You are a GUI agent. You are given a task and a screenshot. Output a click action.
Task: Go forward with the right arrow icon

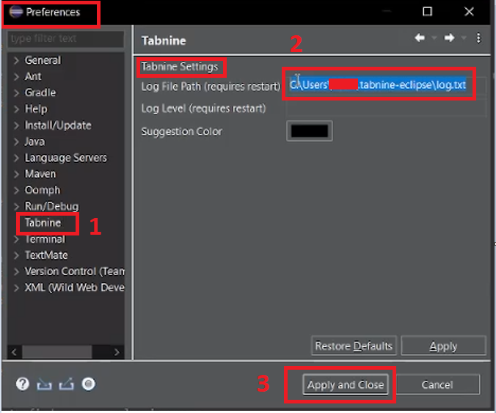pyautogui.click(x=449, y=38)
